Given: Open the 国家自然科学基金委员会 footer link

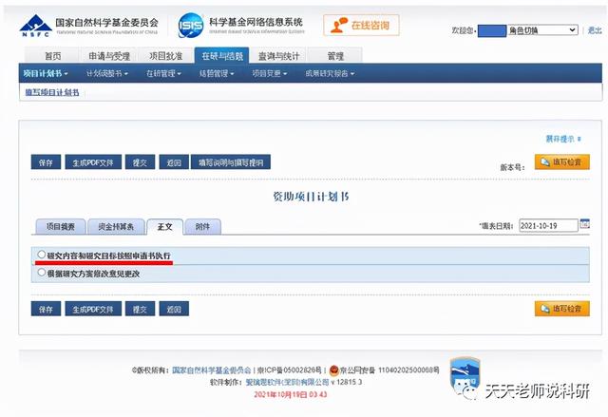Looking at the screenshot, I should click(x=211, y=370).
